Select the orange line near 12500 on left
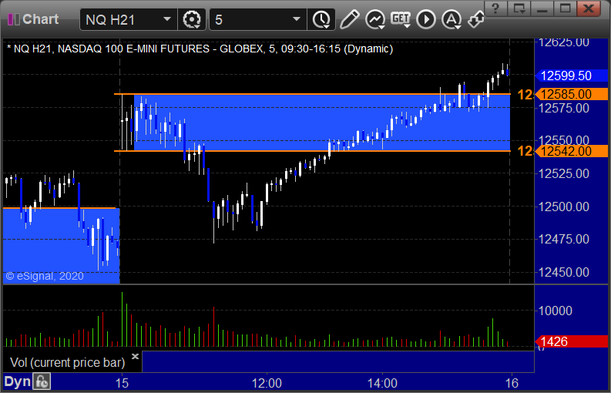 click(x=59, y=208)
